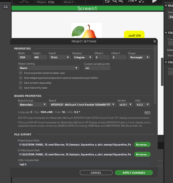
Task: Open the board INFO link
Action: [147, 112]
